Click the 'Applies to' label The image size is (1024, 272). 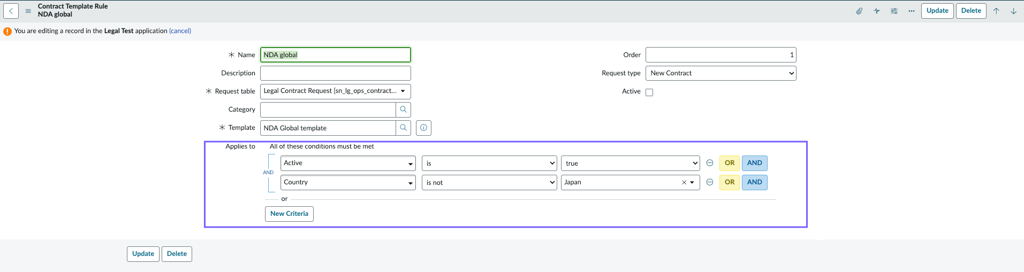[x=240, y=146]
